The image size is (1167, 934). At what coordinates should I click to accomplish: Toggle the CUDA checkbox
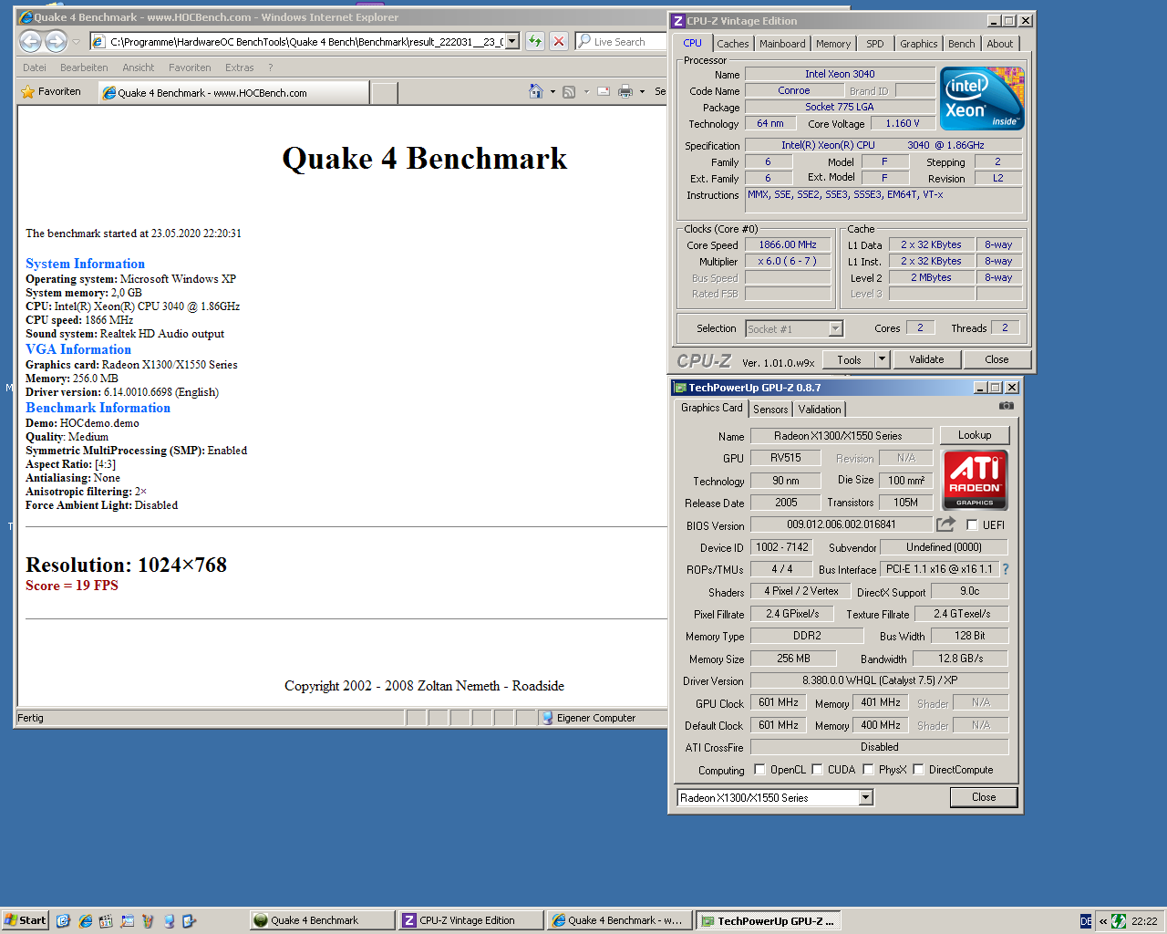click(817, 769)
